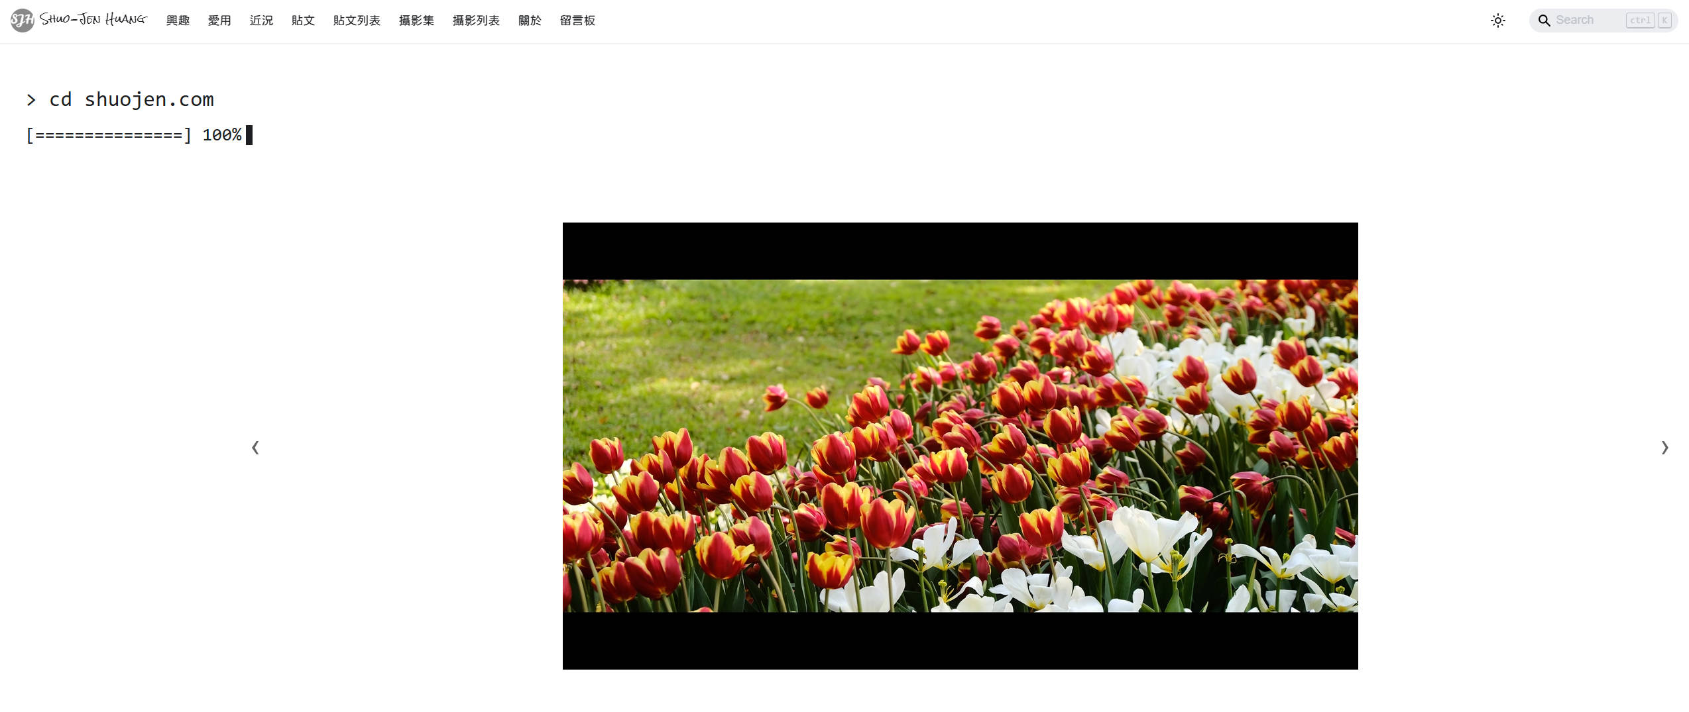Open the 留言板 guestbook
Image resolution: width=1689 pixels, height=712 pixels.
point(577,21)
